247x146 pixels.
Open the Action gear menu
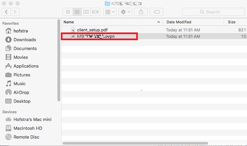click(125, 12)
